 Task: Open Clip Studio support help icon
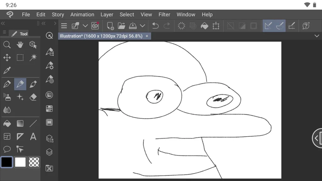click(x=306, y=26)
